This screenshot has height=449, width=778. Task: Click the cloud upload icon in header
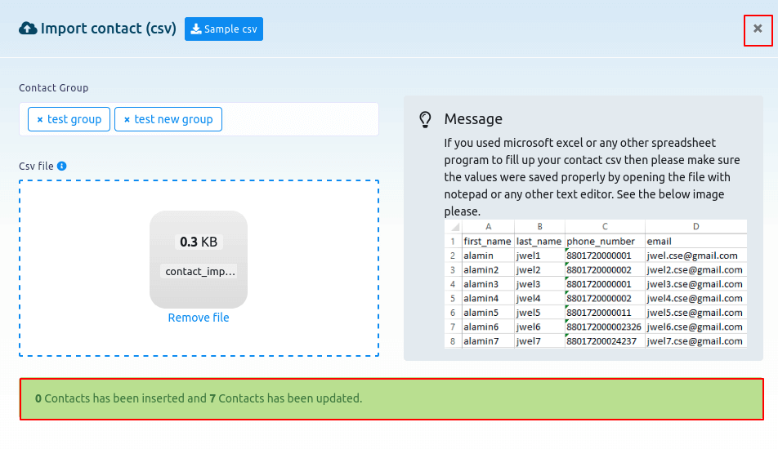pos(28,29)
